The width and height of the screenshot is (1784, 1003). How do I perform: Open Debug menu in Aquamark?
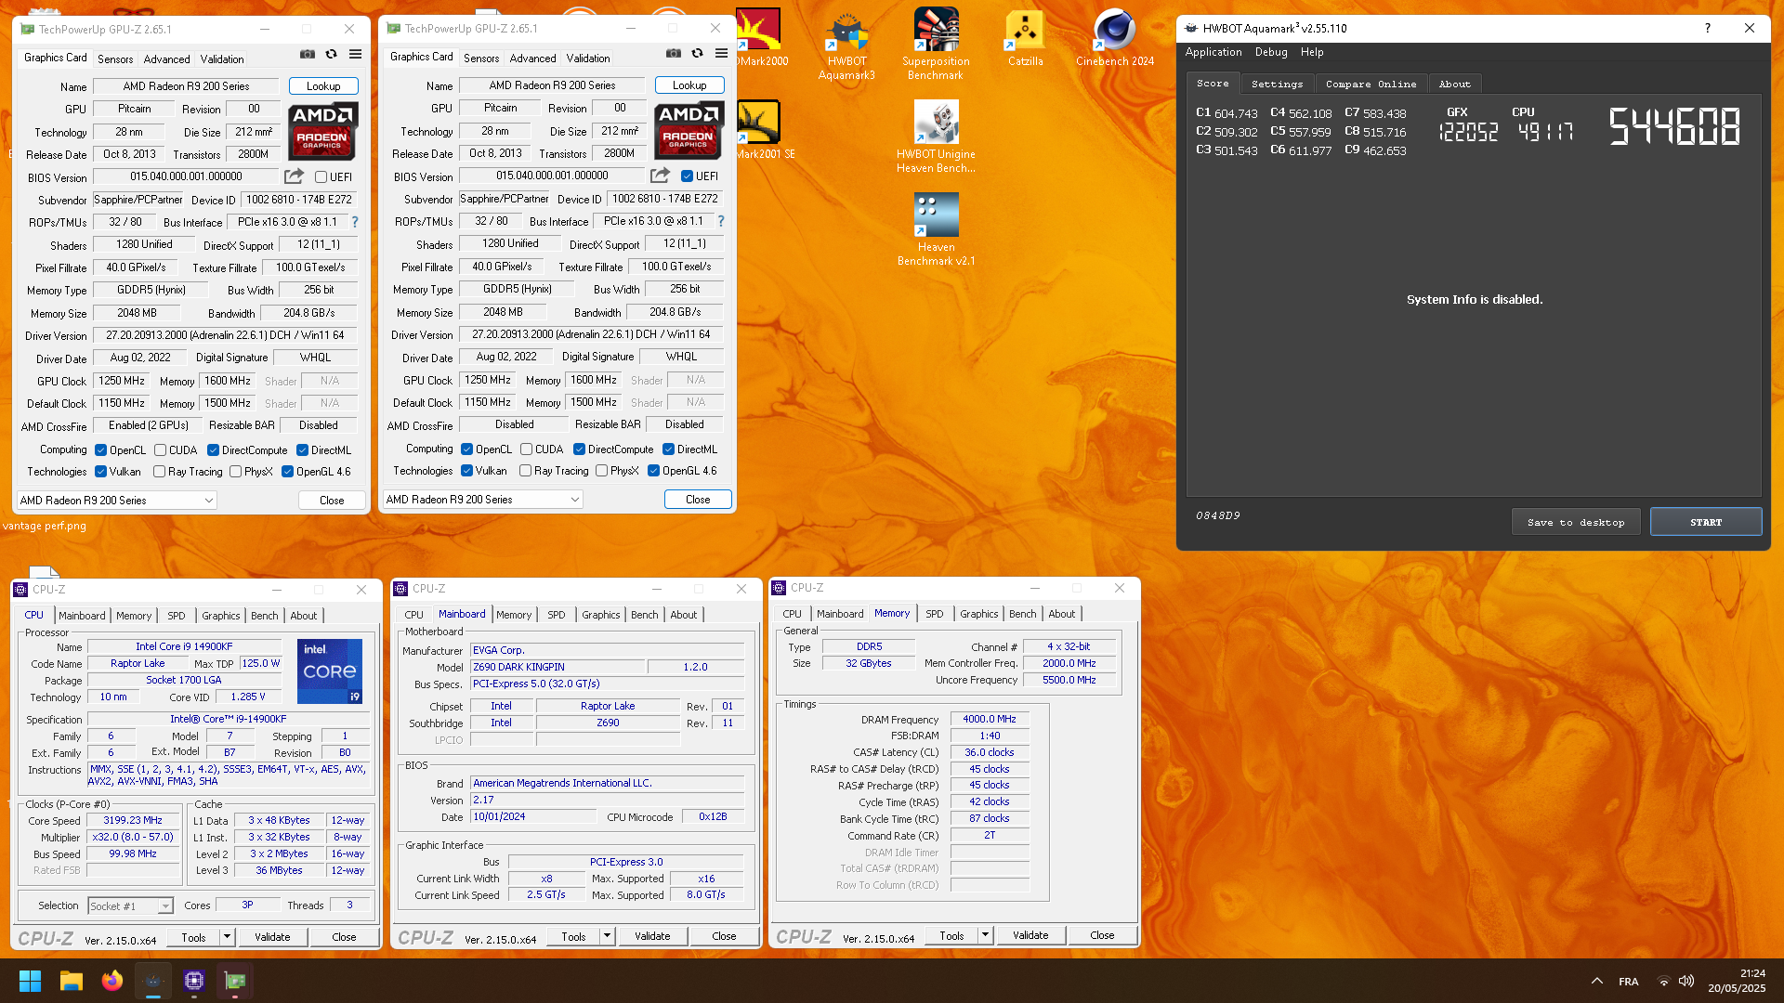pyautogui.click(x=1270, y=52)
